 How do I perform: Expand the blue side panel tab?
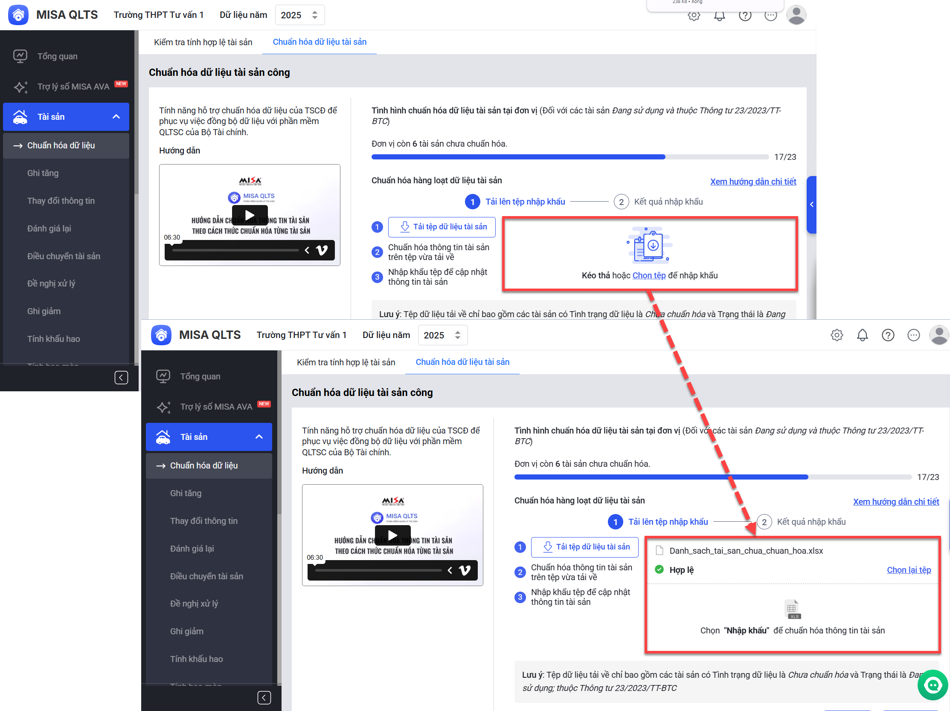click(811, 205)
